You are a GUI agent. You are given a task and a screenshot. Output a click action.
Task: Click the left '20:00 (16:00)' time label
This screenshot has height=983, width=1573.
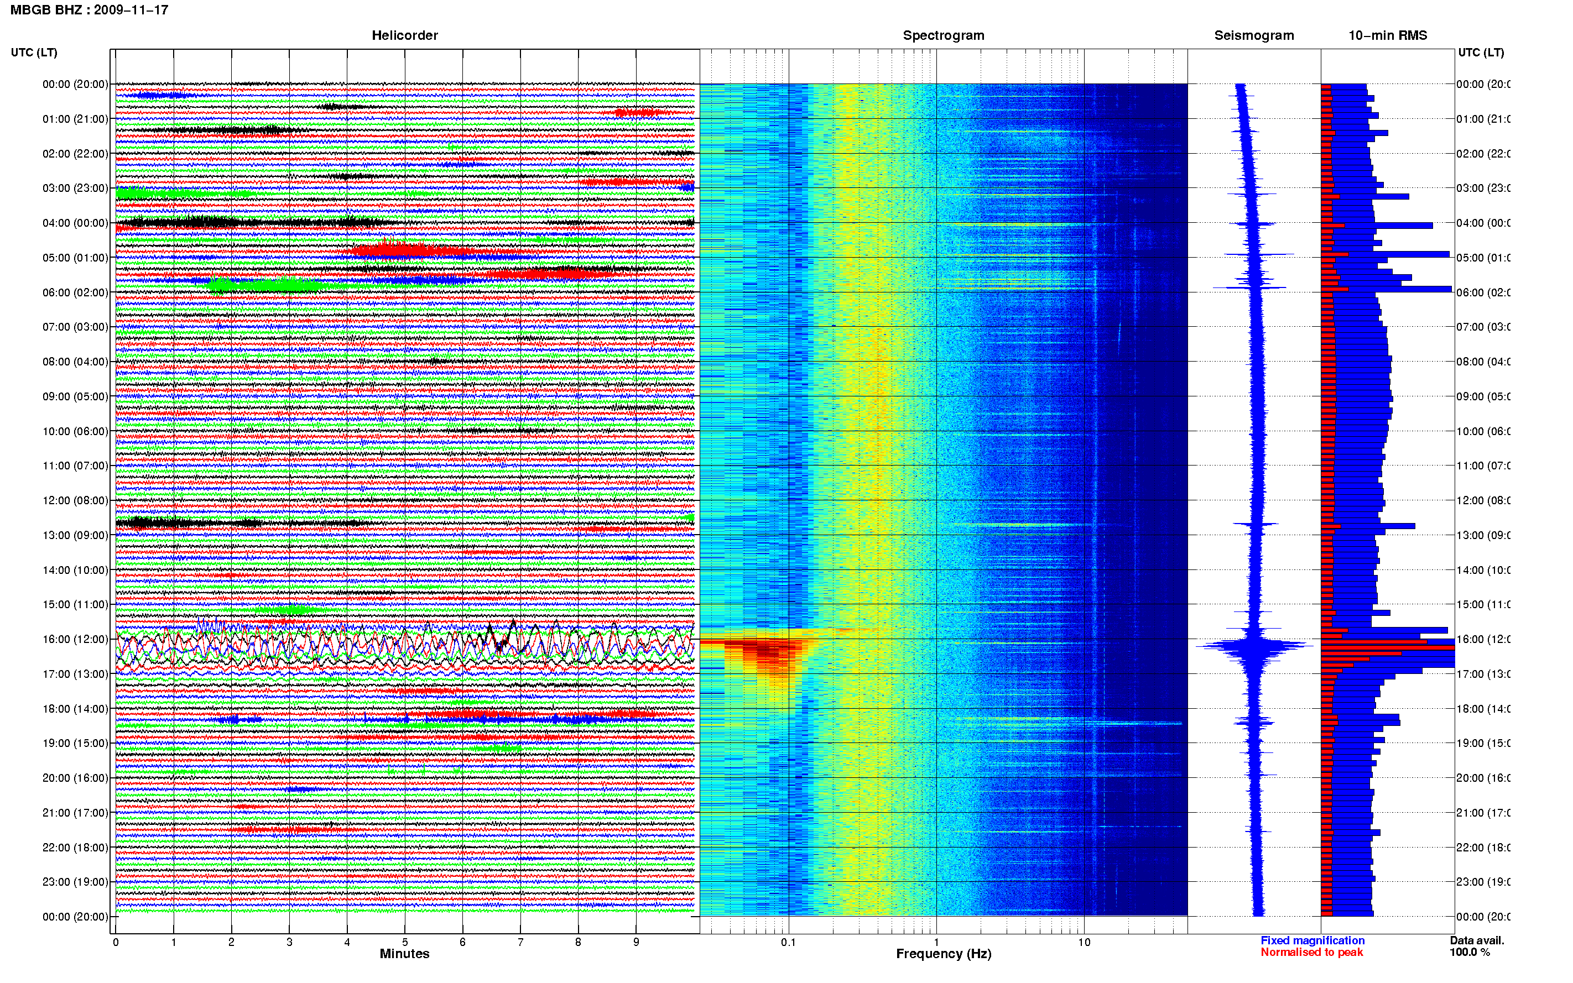[75, 777]
